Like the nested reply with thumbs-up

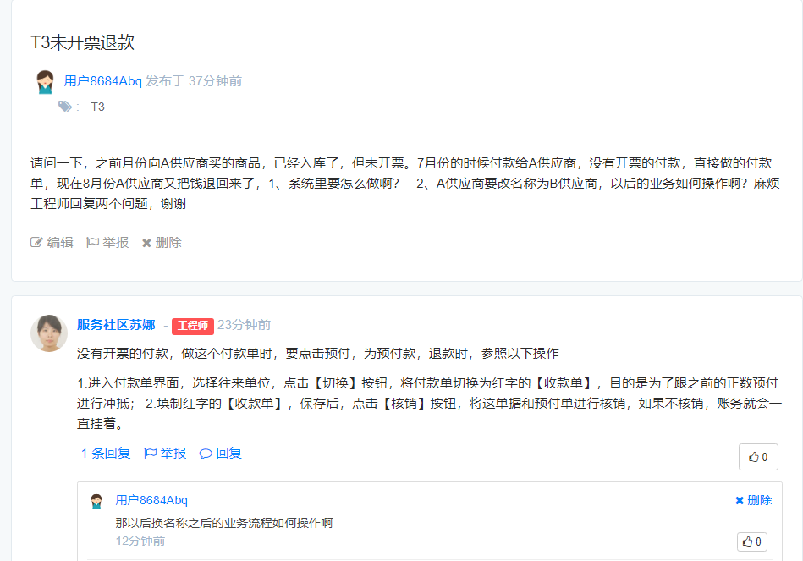[751, 542]
